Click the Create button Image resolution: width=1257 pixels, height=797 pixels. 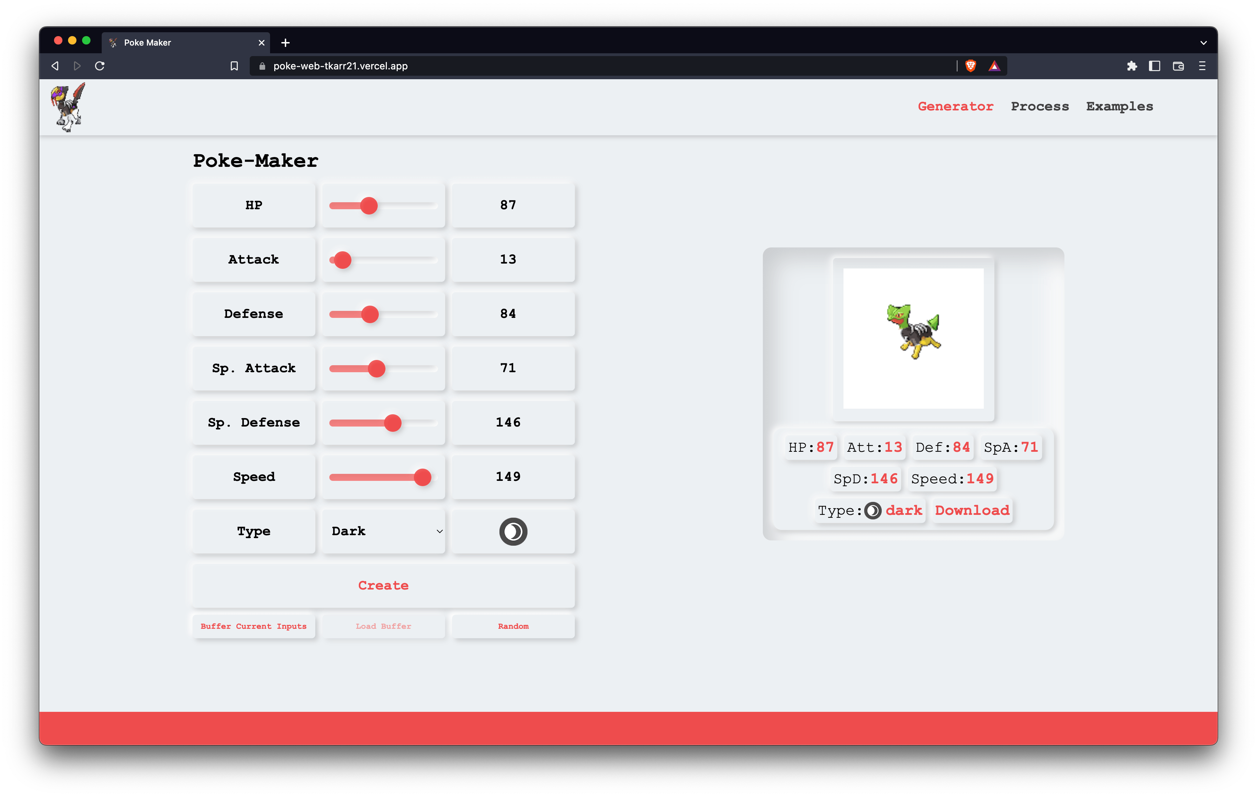384,586
